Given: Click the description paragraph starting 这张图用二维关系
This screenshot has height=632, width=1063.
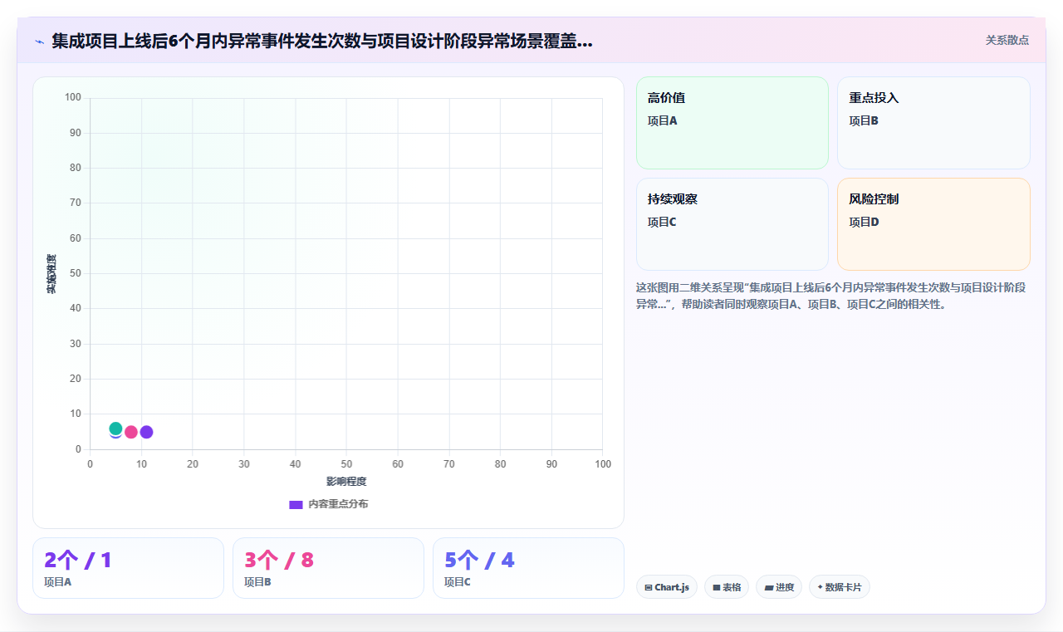Looking at the screenshot, I should pos(831,296).
